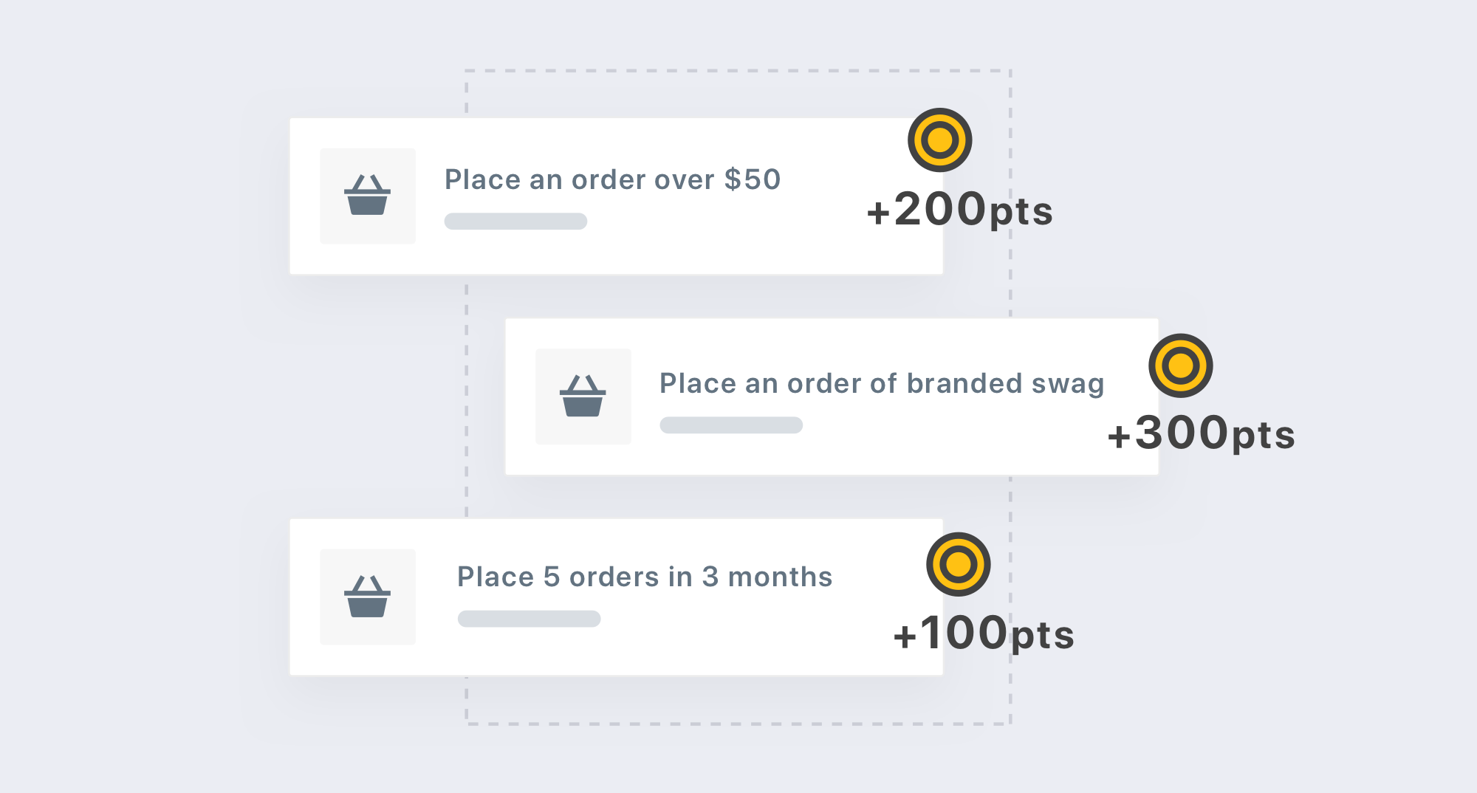Click the gray tile behind the bottom basket

pos(367,597)
